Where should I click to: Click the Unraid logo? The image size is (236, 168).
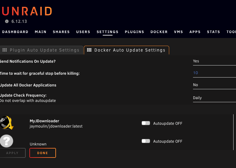[x=27, y=11]
